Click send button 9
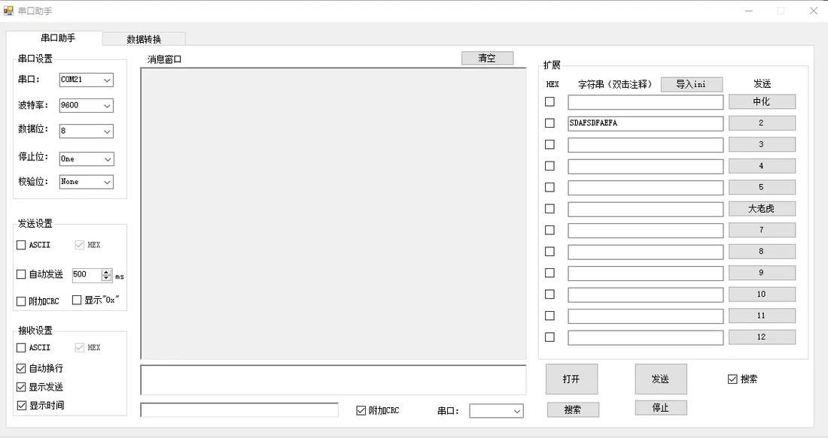The height and width of the screenshot is (438, 828). (762, 273)
